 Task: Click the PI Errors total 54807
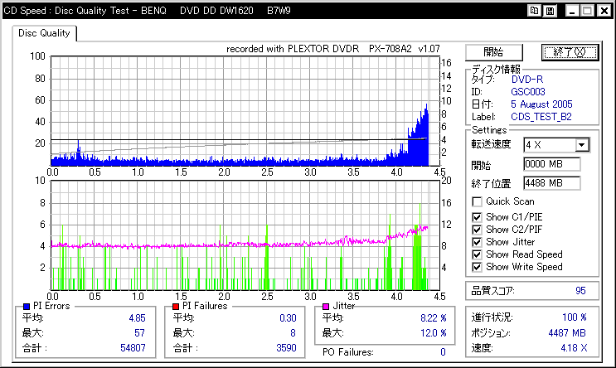click(x=133, y=348)
